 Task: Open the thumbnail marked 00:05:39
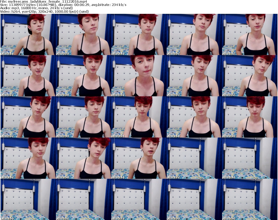[x=194, y=199]
